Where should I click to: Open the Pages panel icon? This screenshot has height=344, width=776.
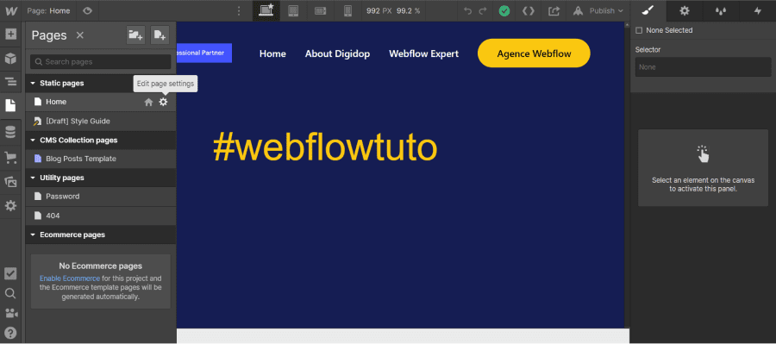tap(10, 105)
